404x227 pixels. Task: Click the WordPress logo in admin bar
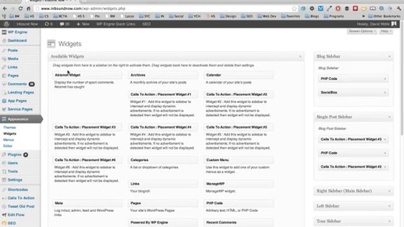[x=6, y=24]
